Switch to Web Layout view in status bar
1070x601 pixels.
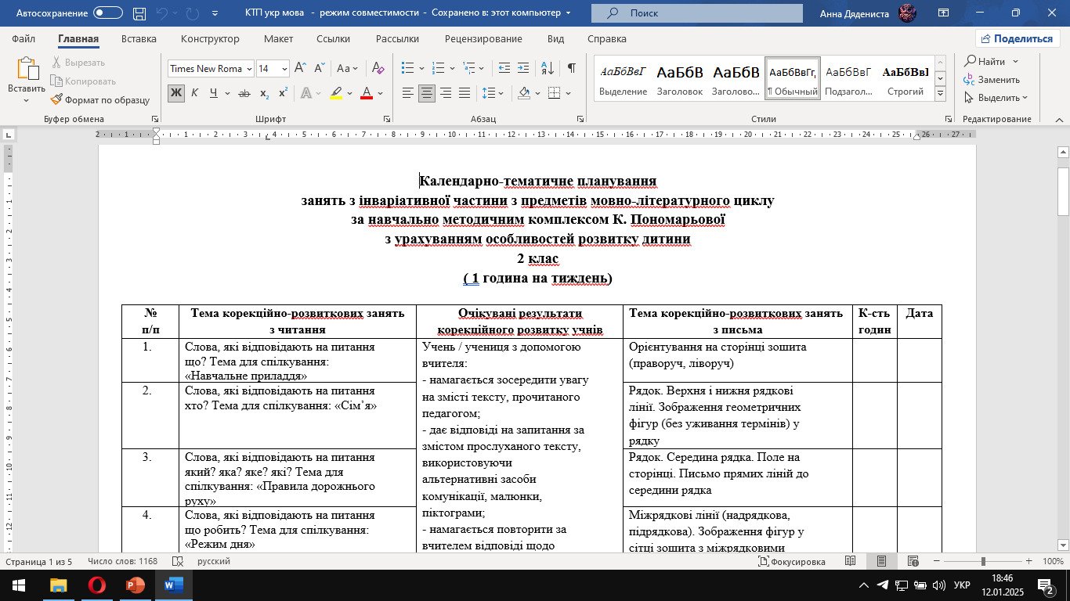913,561
